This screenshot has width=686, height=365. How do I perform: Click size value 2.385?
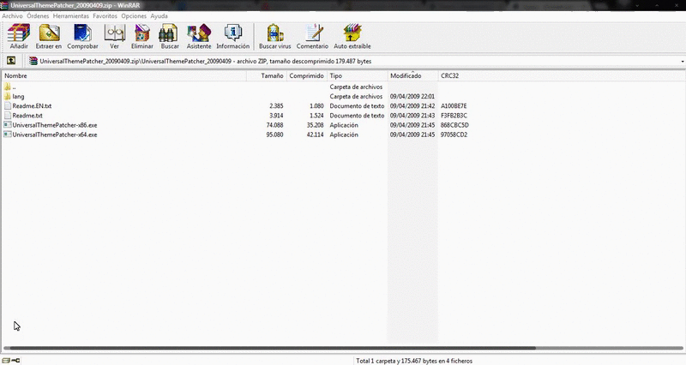click(x=276, y=105)
